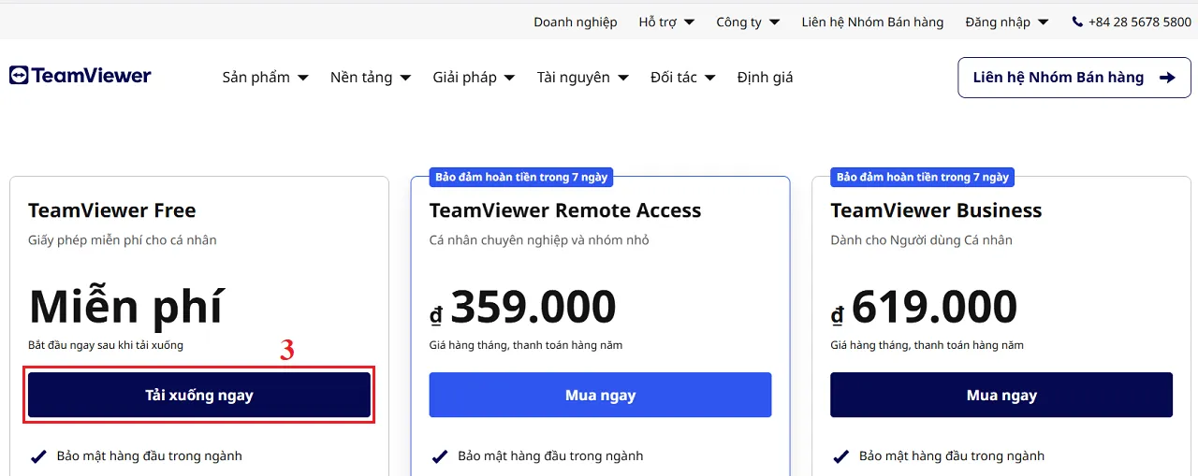Click billing note under ₫619.000 price
Viewport: 1198px width, 476px height.
928,345
